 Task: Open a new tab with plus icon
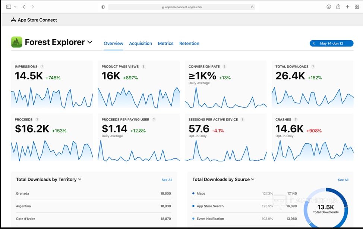tap(347, 7)
